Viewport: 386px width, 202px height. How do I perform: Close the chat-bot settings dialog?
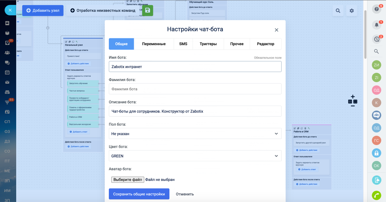coord(276,30)
